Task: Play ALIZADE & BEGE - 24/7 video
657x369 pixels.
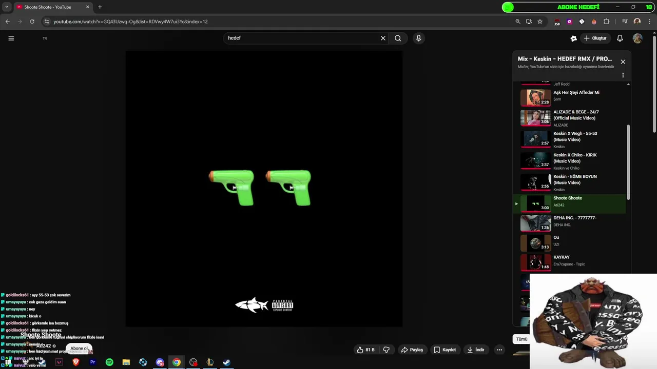Action: [570, 118]
